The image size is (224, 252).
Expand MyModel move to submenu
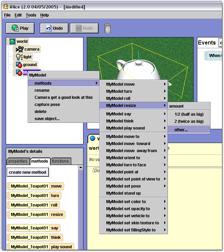133,137
